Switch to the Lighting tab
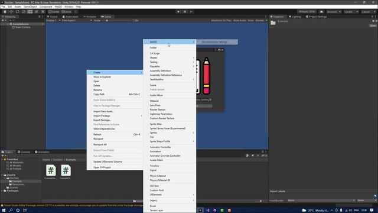 coord(295,17)
